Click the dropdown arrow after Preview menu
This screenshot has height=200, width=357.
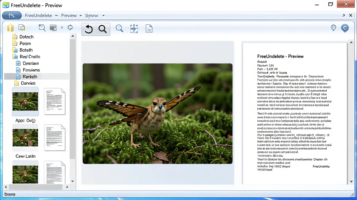pos(81,16)
